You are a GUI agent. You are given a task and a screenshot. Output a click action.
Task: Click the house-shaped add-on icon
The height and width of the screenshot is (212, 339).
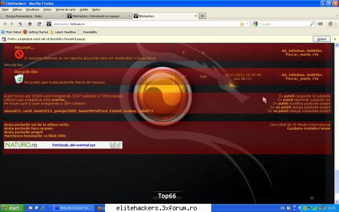point(330,24)
